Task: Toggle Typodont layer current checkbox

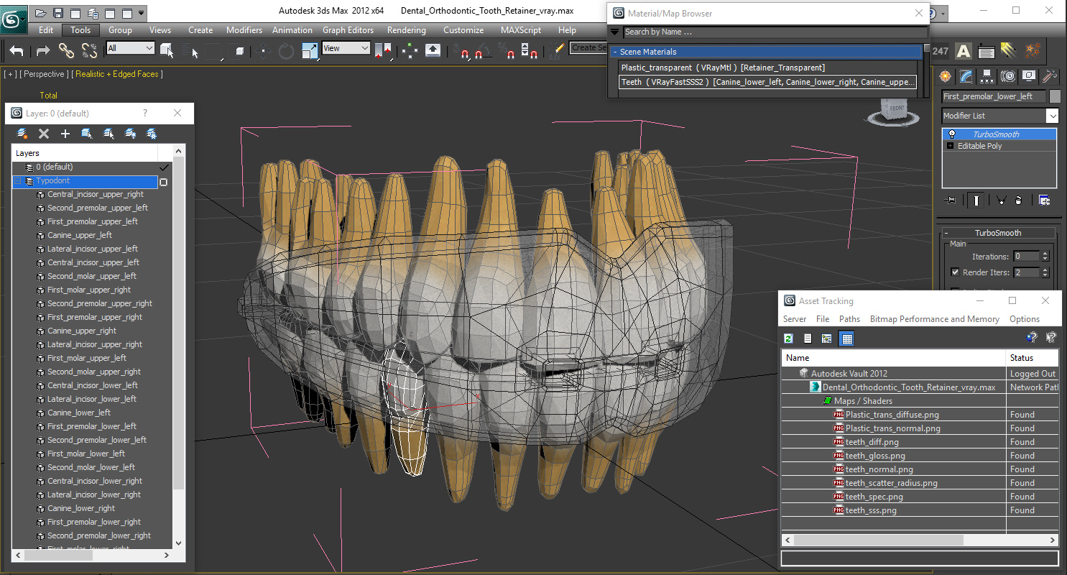Action: tap(163, 182)
